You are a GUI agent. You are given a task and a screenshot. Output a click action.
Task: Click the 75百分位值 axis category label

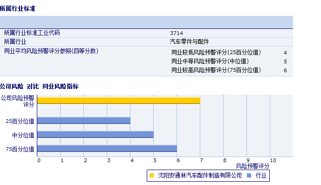(20, 149)
